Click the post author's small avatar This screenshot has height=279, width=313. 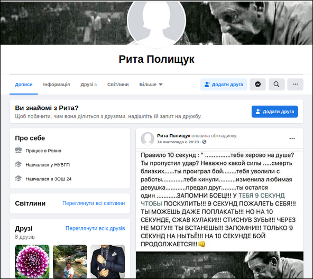[148, 138]
